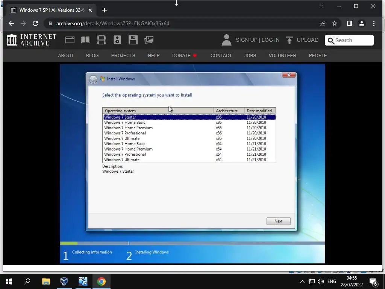Close the Windows 7 SP1 tab
Screen dimensions: 385x289
(90, 10)
